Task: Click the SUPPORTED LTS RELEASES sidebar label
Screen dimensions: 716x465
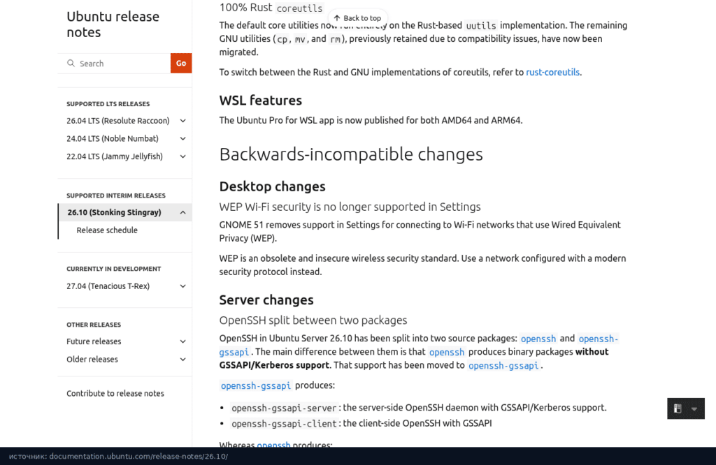Action: 108,104
